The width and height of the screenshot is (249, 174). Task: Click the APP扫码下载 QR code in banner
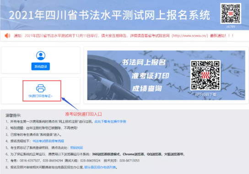[206, 75]
